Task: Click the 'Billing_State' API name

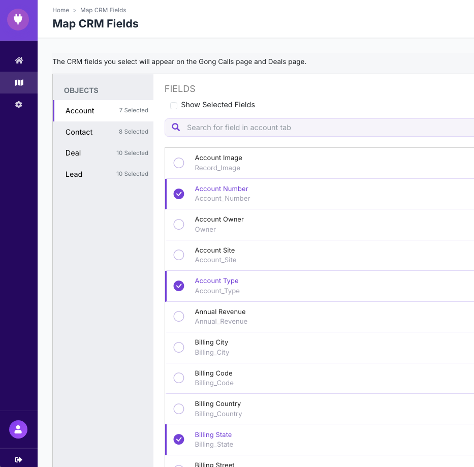Action: [x=214, y=444]
